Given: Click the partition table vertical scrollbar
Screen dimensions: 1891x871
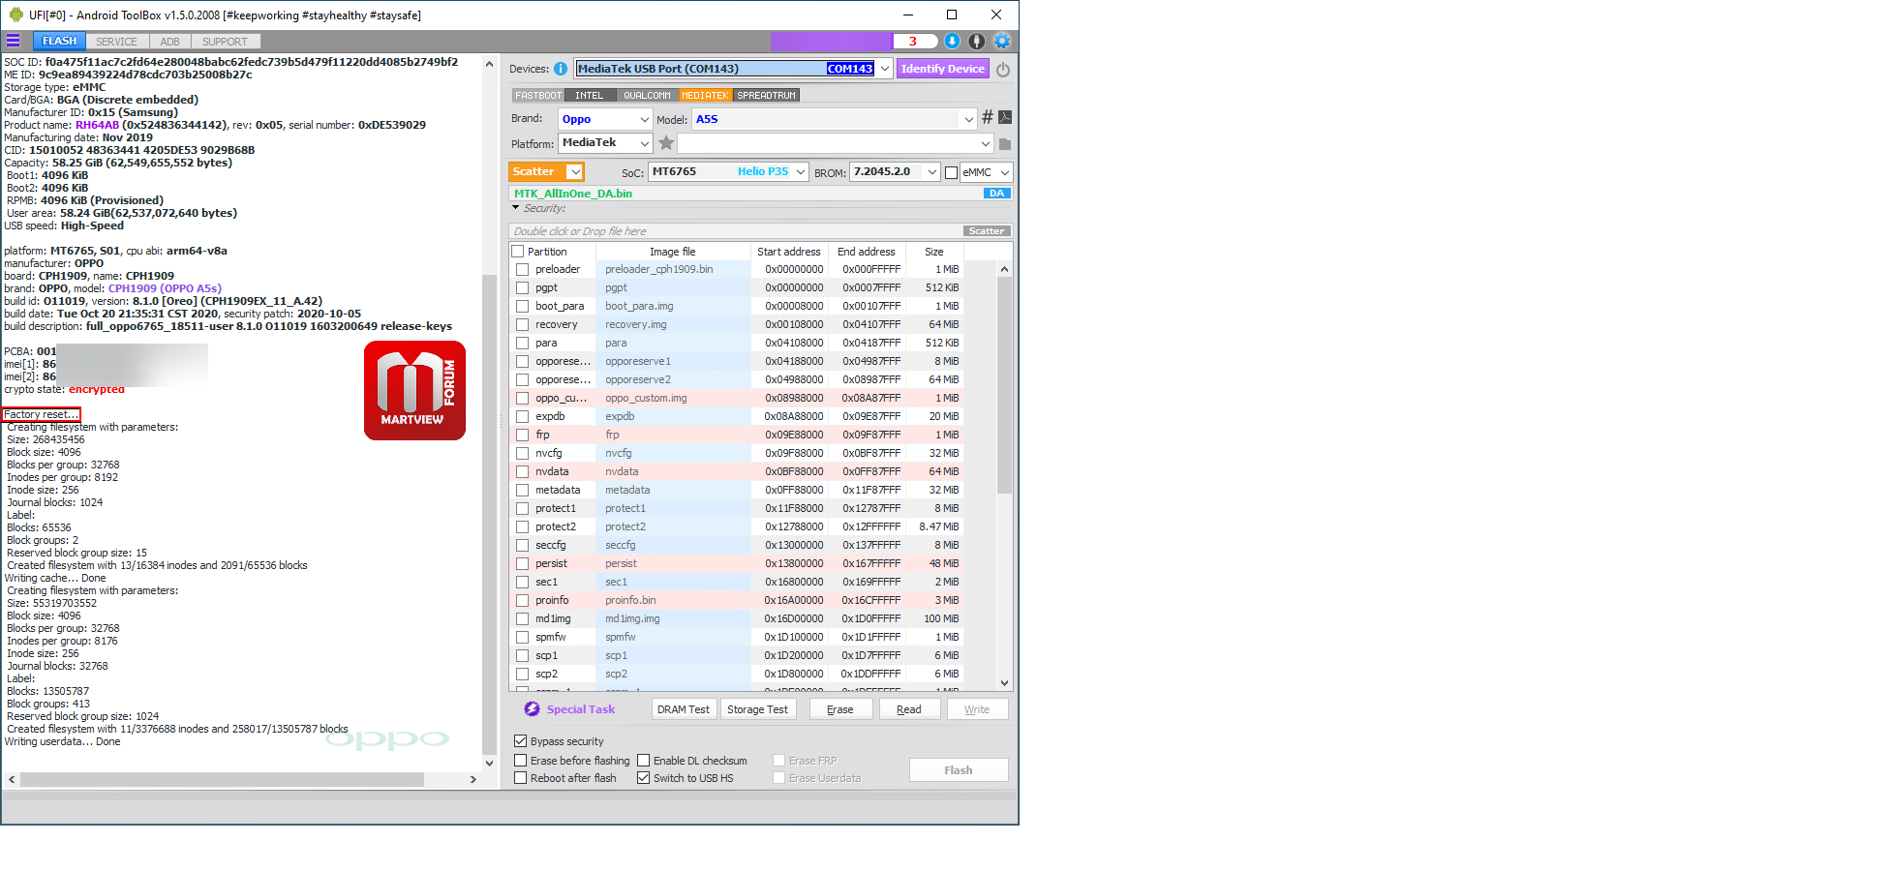Looking at the screenshot, I should [x=1004, y=386].
